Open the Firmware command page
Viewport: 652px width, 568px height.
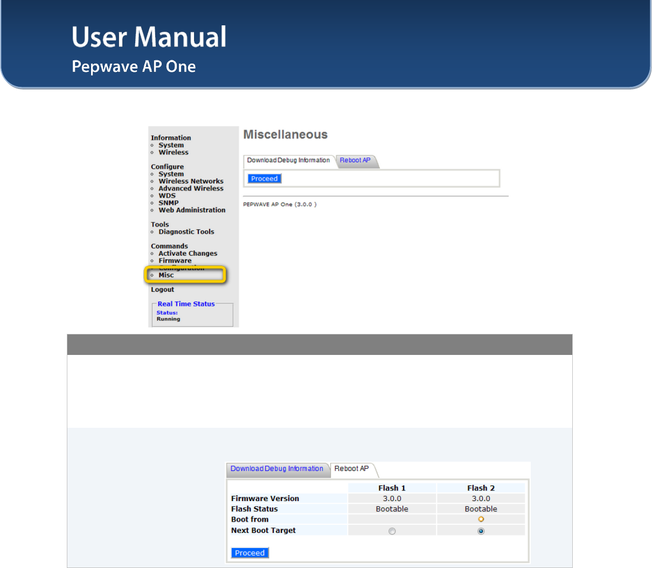tap(175, 261)
